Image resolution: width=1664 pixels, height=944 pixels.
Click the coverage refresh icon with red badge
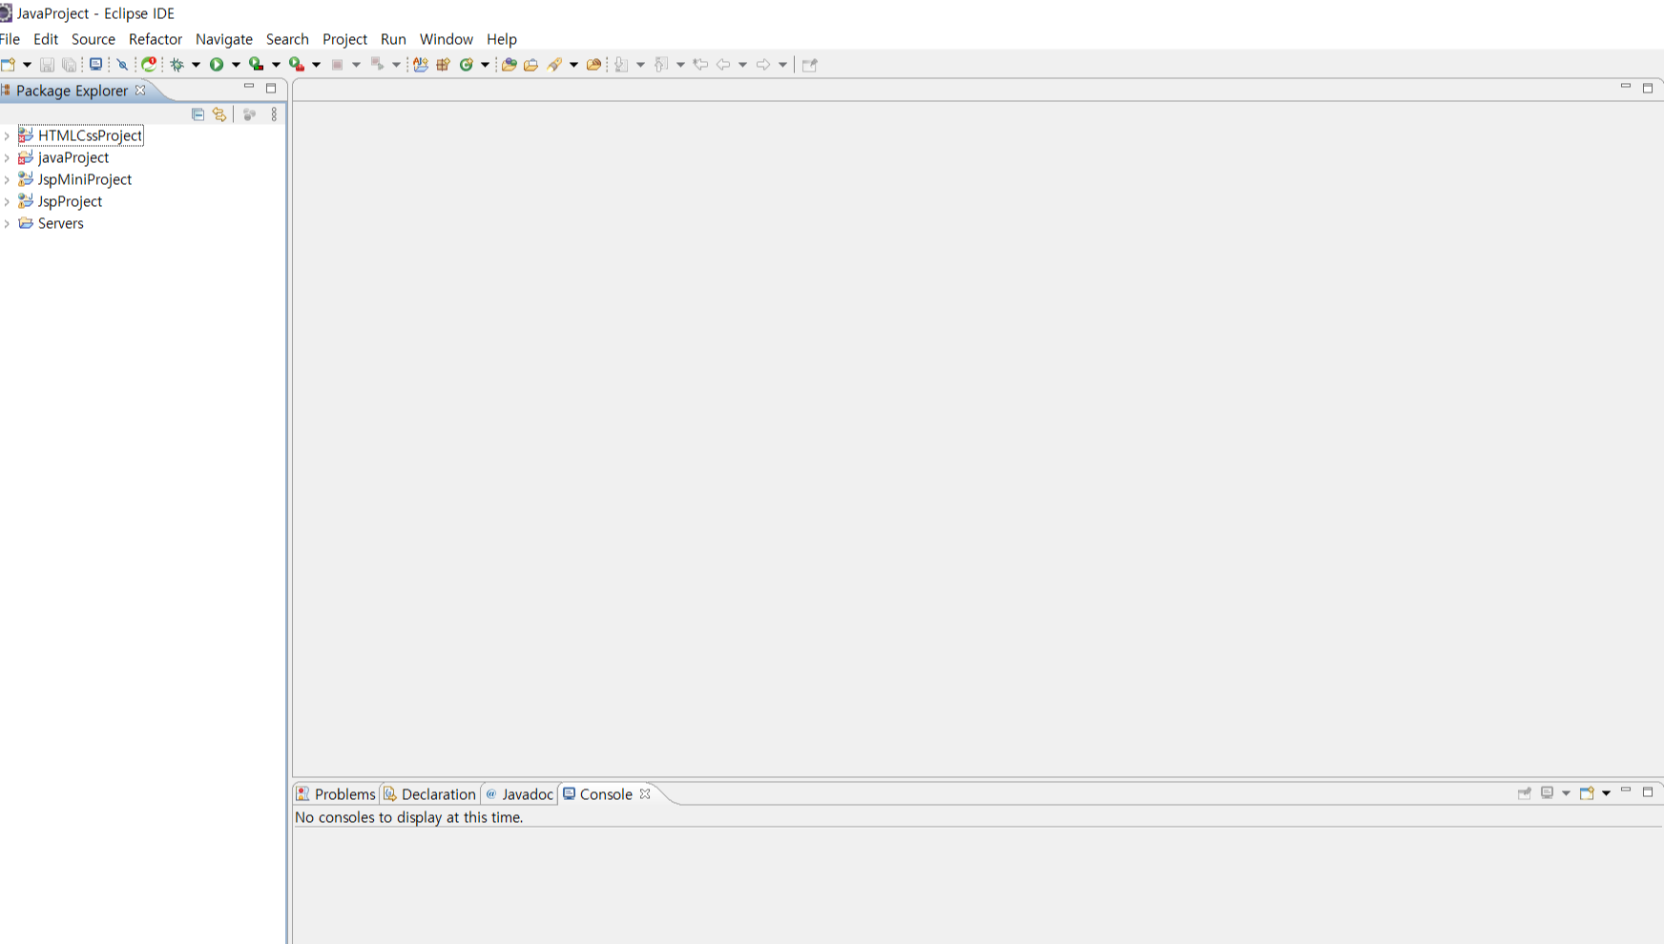tap(150, 65)
